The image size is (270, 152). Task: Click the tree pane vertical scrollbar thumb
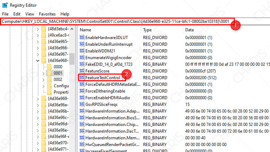click(x=72, y=59)
